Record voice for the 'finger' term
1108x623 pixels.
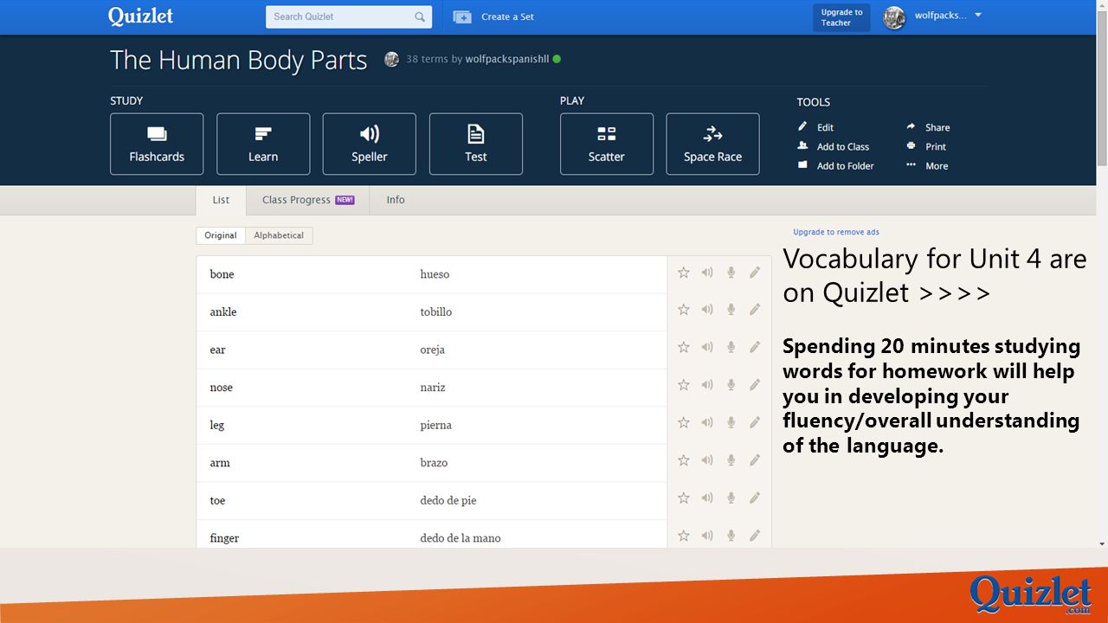(731, 536)
